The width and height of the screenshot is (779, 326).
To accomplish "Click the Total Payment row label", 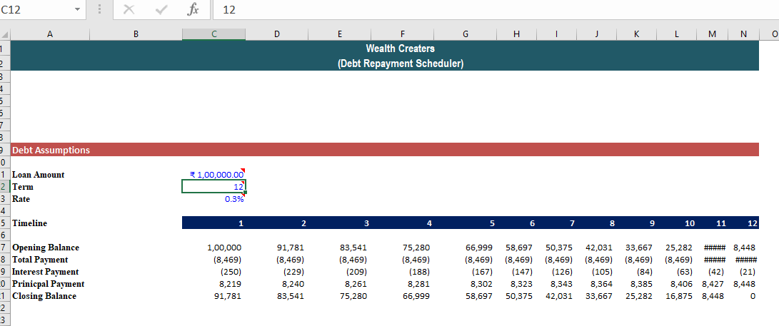I will click(x=40, y=260).
